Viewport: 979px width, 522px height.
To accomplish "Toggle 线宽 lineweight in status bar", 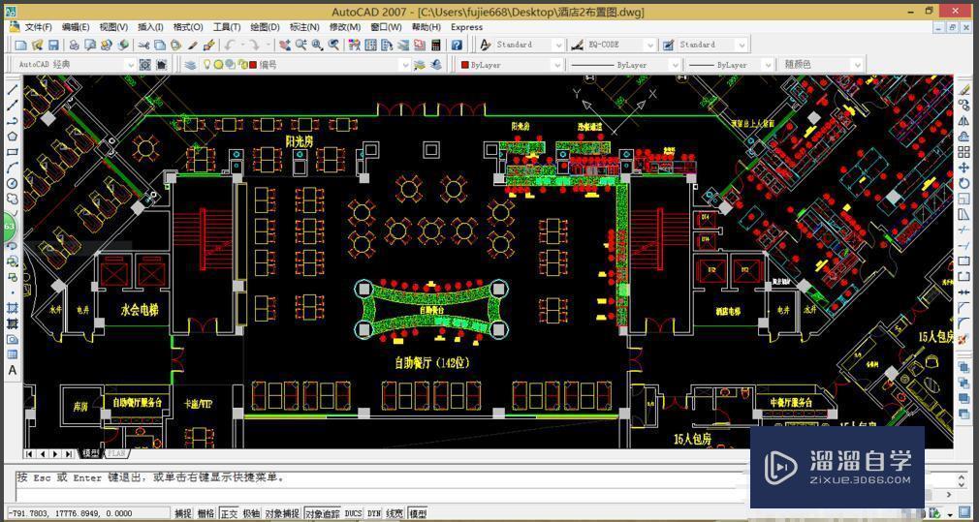I will pyautogui.click(x=395, y=514).
